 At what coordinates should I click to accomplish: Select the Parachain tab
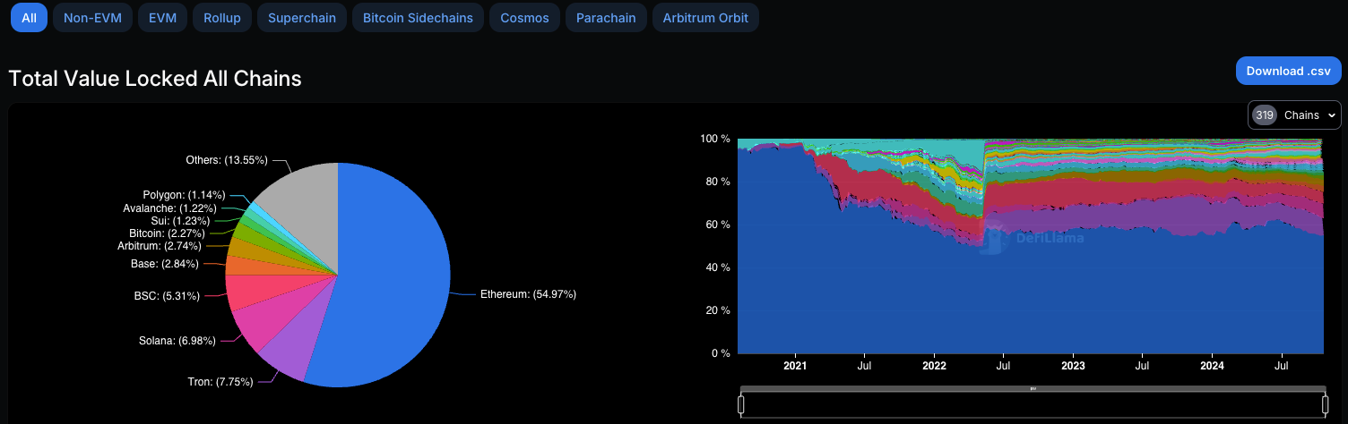pyautogui.click(x=606, y=18)
